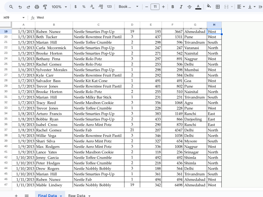
Task: Toggle bold formatting
Action: pyautogui.click(x=173, y=7)
